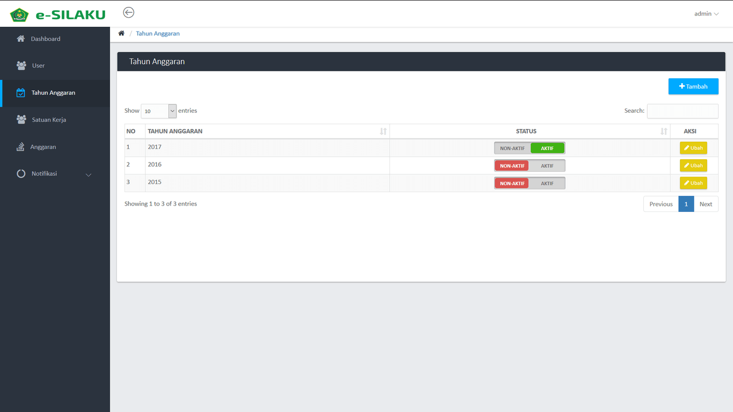
Task: Expand the Notifikasi submenu chevron
Action: pyautogui.click(x=89, y=174)
